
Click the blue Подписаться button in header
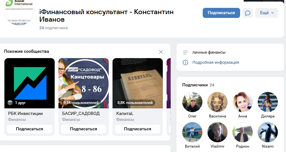[221, 13]
